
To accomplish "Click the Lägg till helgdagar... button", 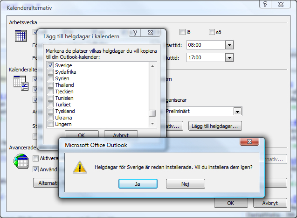I will [x=215, y=126].
